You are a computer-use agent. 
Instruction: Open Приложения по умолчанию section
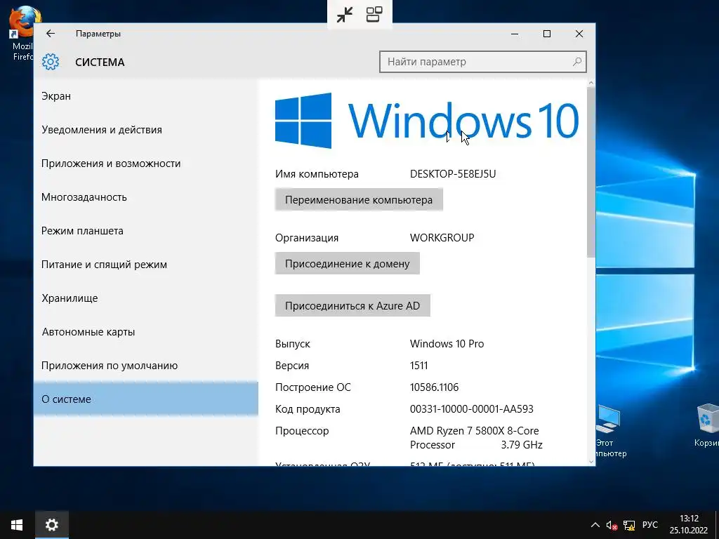point(146,366)
